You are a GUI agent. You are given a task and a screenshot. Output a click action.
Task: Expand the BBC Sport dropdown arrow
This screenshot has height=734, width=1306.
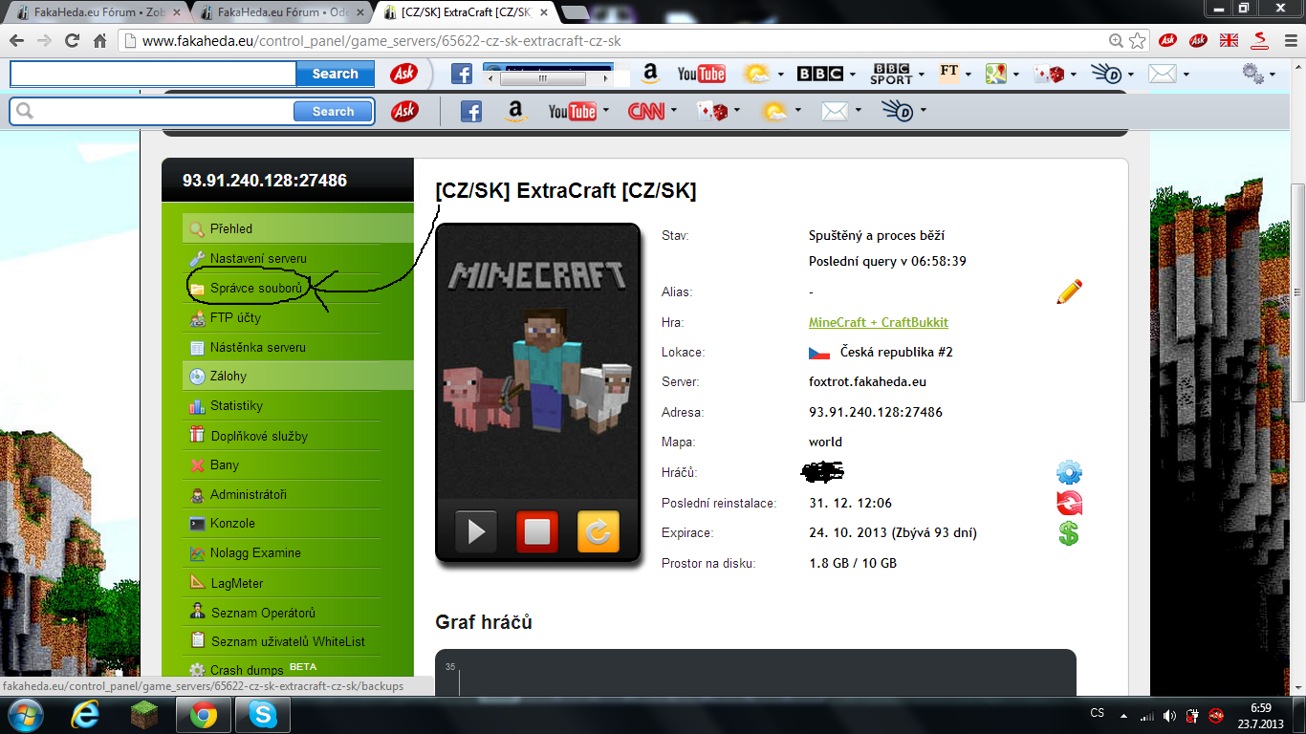(x=922, y=74)
